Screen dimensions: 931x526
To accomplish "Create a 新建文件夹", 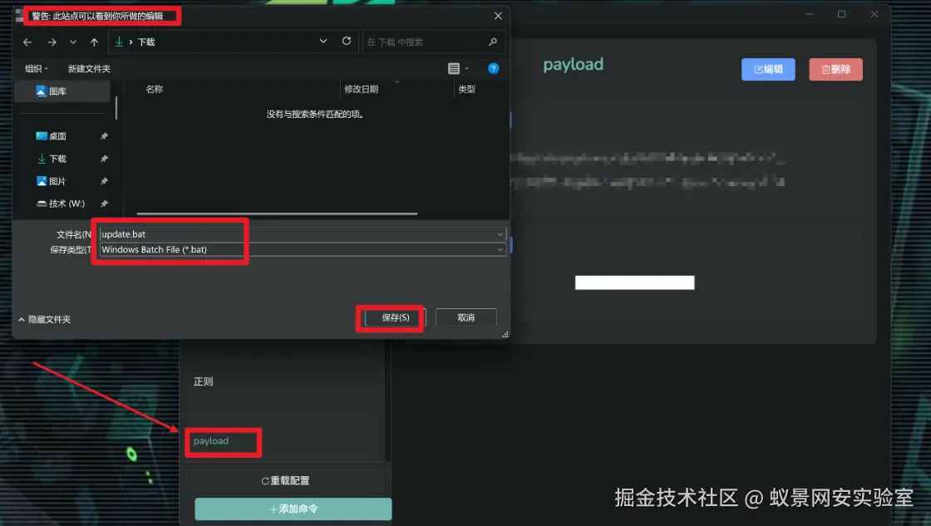I will coord(89,69).
